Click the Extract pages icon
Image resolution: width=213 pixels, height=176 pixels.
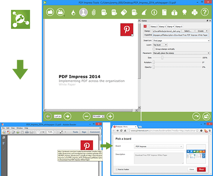tap(134, 13)
